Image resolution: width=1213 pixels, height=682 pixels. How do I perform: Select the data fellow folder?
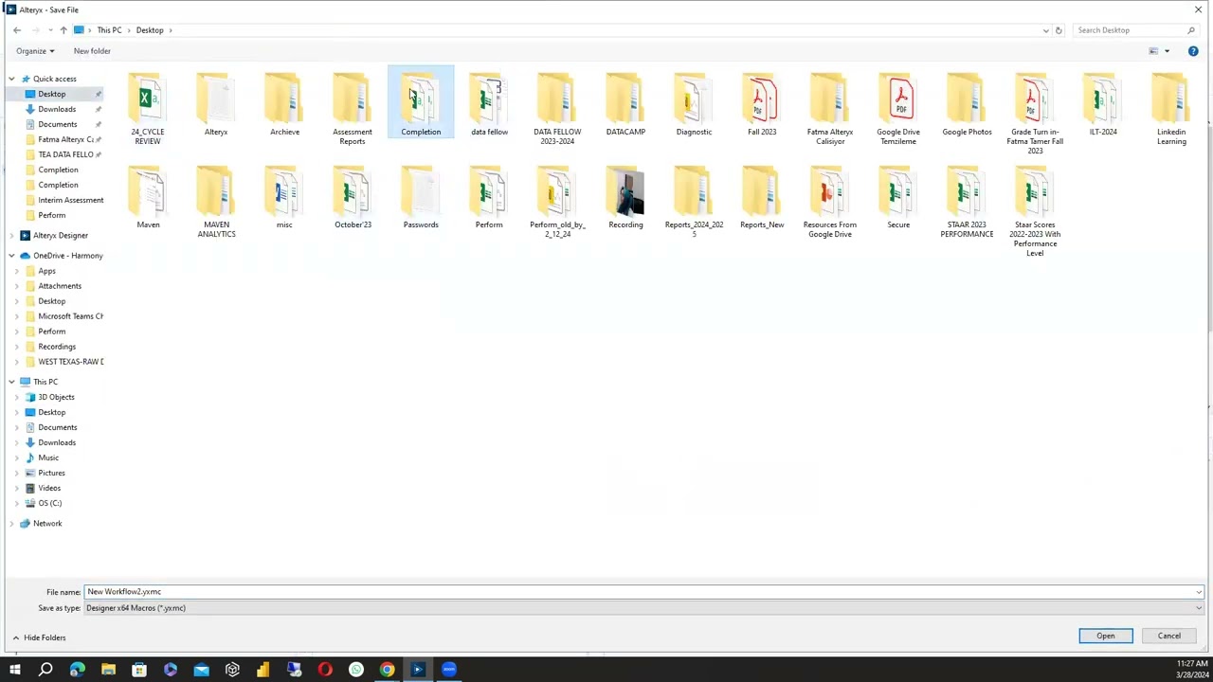[x=489, y=104]
